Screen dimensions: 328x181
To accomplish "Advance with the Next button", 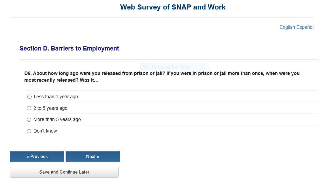I will click(92, 157).
